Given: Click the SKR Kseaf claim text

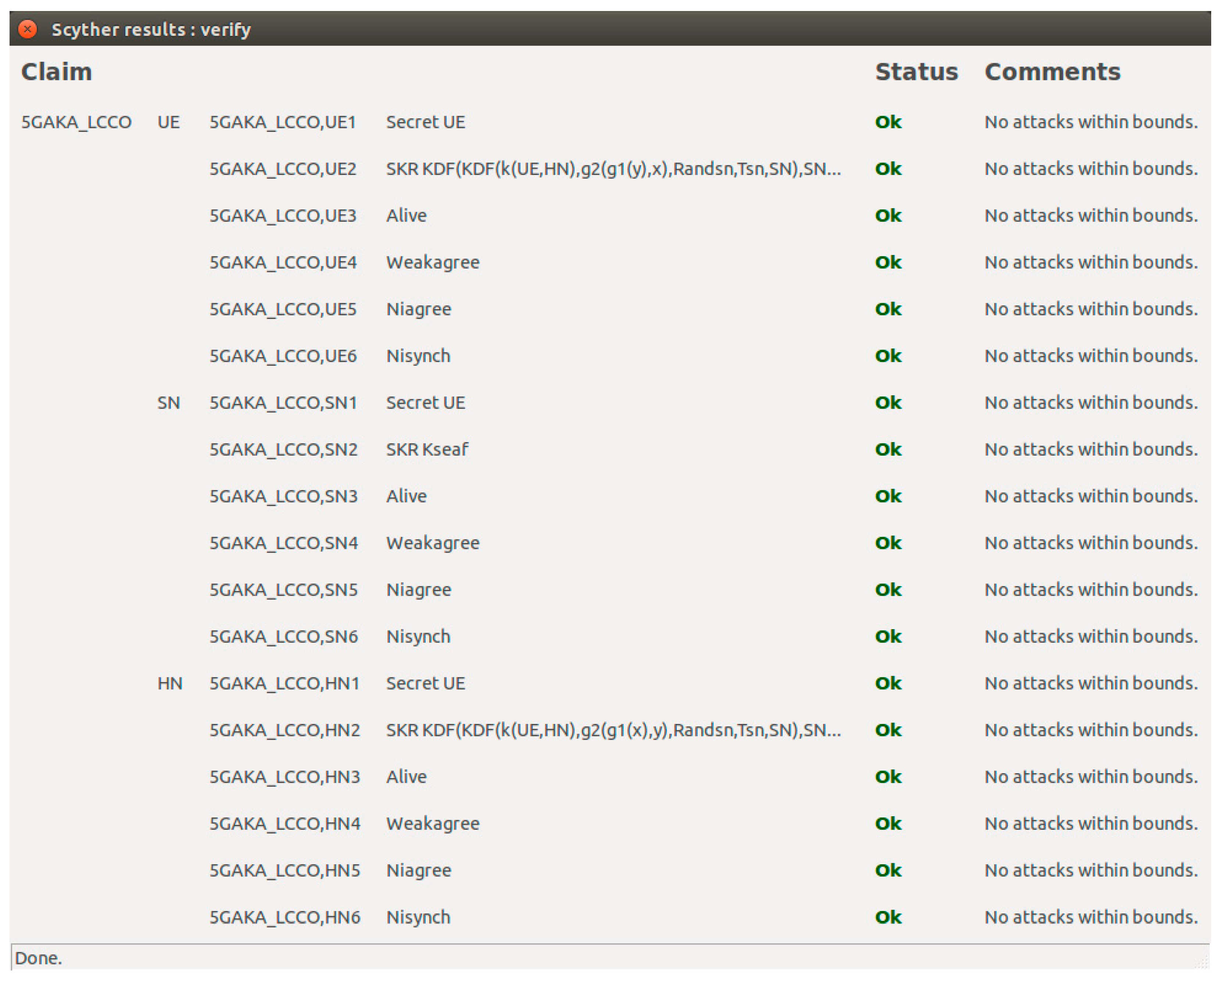Looking at the screenshot, I should [x=427, y=449].
